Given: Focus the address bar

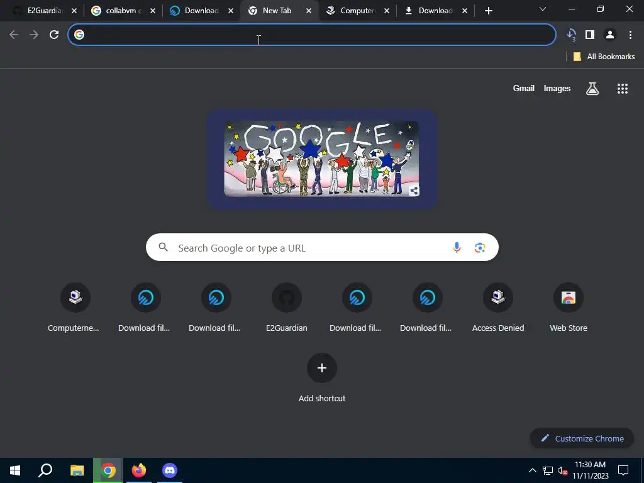Looking at the screenshot, I should click(312, 35).
